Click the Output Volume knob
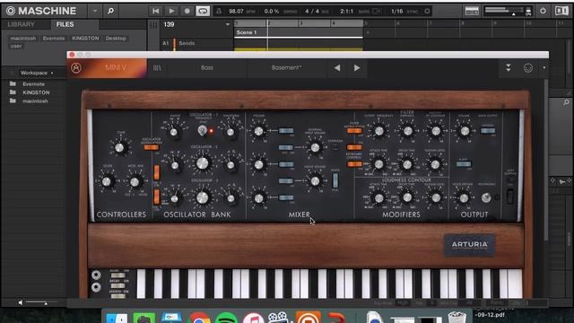 [465, 131]
